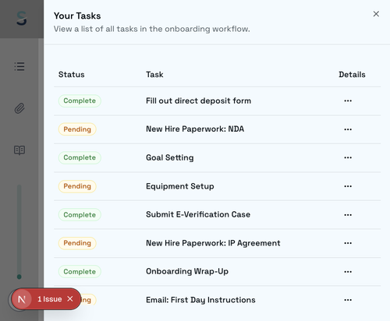Open details for Onboarding Wrap-Up
Screen dimensions: 390x321
(x=348, y=272)
